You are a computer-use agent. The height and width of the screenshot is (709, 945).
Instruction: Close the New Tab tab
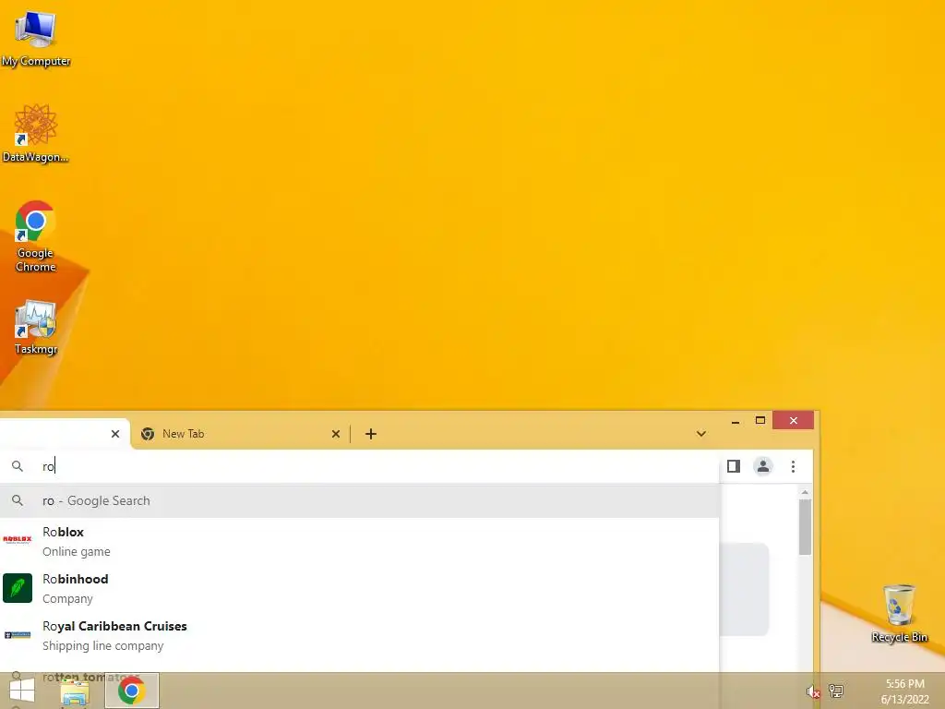tap(336, 434)
